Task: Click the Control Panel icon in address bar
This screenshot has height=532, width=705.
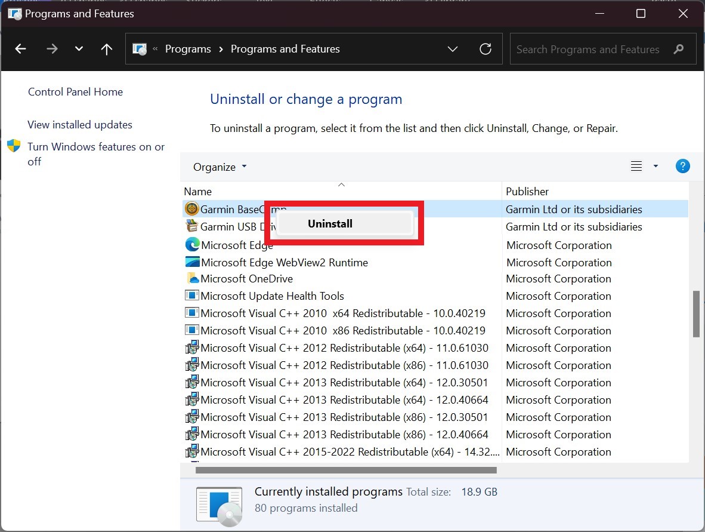Action: coord(140,48)
